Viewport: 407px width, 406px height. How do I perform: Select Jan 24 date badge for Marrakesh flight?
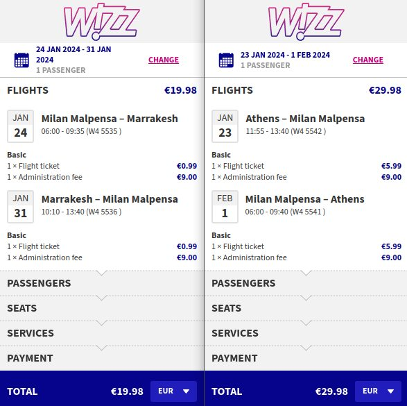20,126
